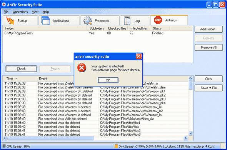The width and height of the screenshot is (227, 150).
Task: Click the Remove All button
Action: [209, 47]
